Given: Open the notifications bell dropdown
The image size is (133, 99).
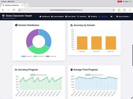Looking at the screenshot, I should pyautogui.click(x=112, y=16).
